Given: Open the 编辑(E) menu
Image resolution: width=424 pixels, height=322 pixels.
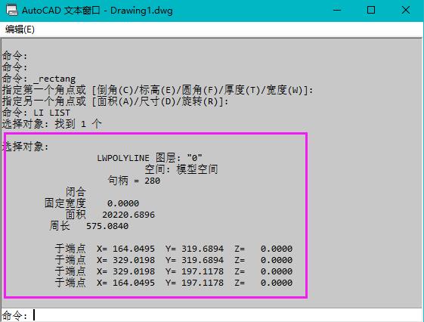Looking at the screenshot, I should click(20, 29).
